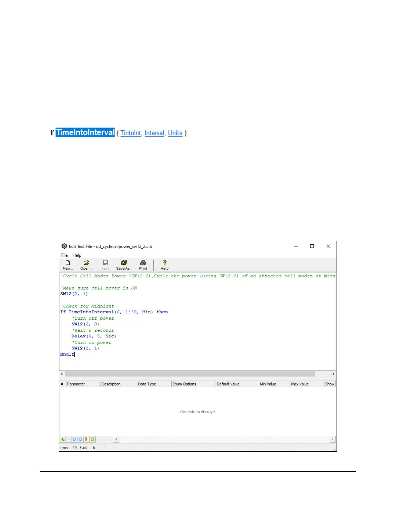The height and width of the screenshot is (512, 395).
Task: Click the Enum Options column header
Action: tap(194, 384)
